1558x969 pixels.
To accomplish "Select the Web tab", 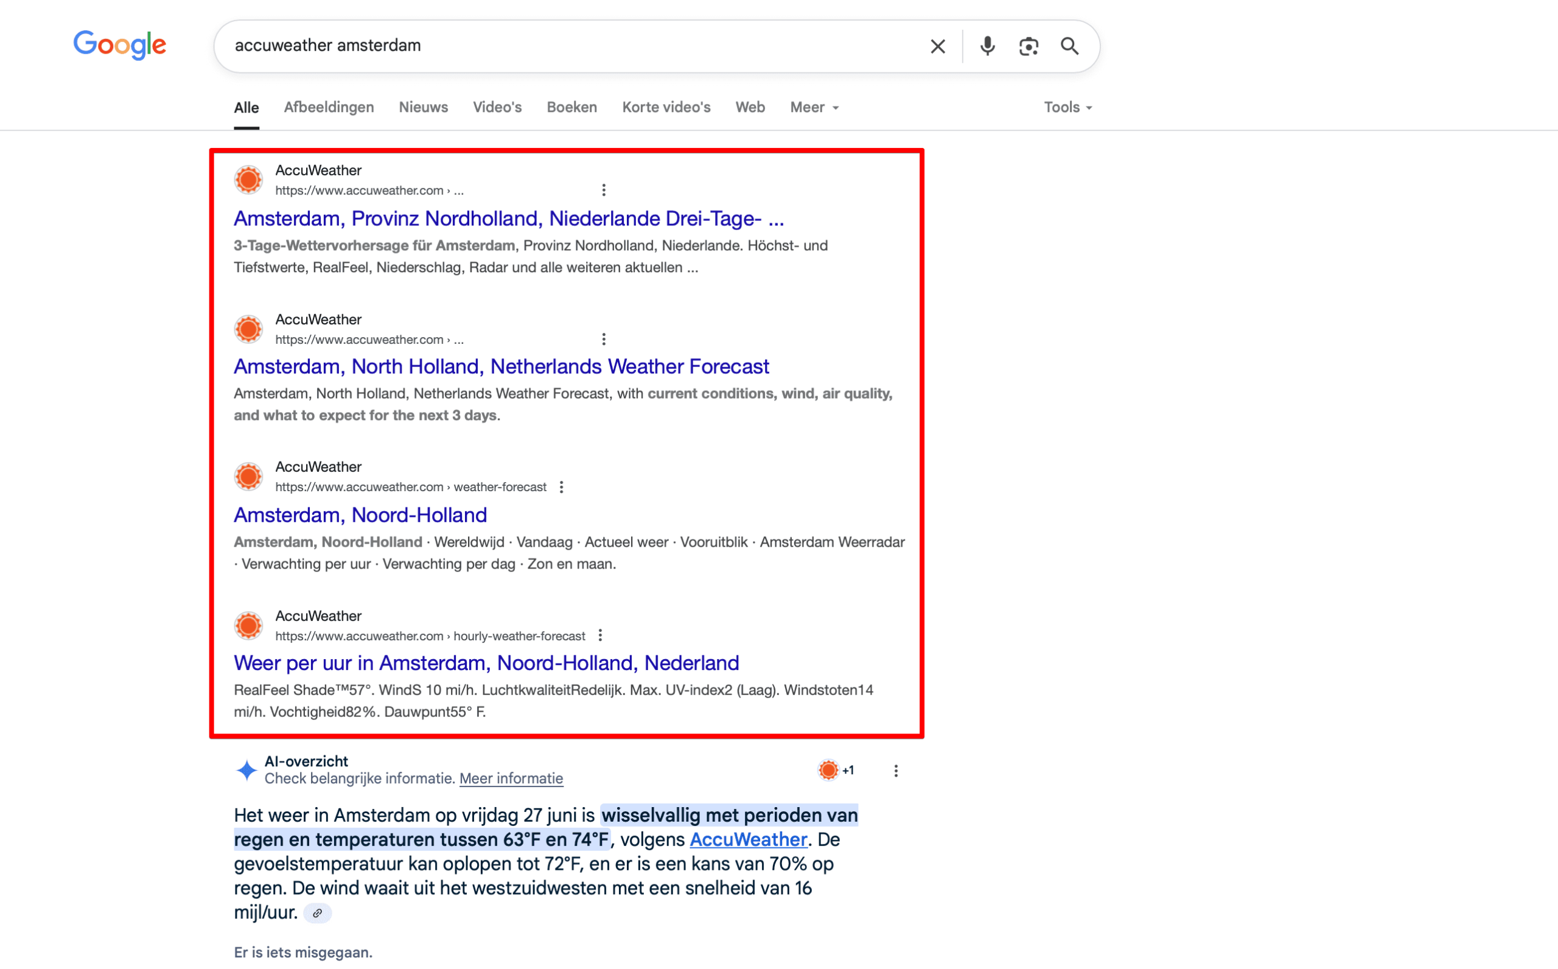I will 750,107.
